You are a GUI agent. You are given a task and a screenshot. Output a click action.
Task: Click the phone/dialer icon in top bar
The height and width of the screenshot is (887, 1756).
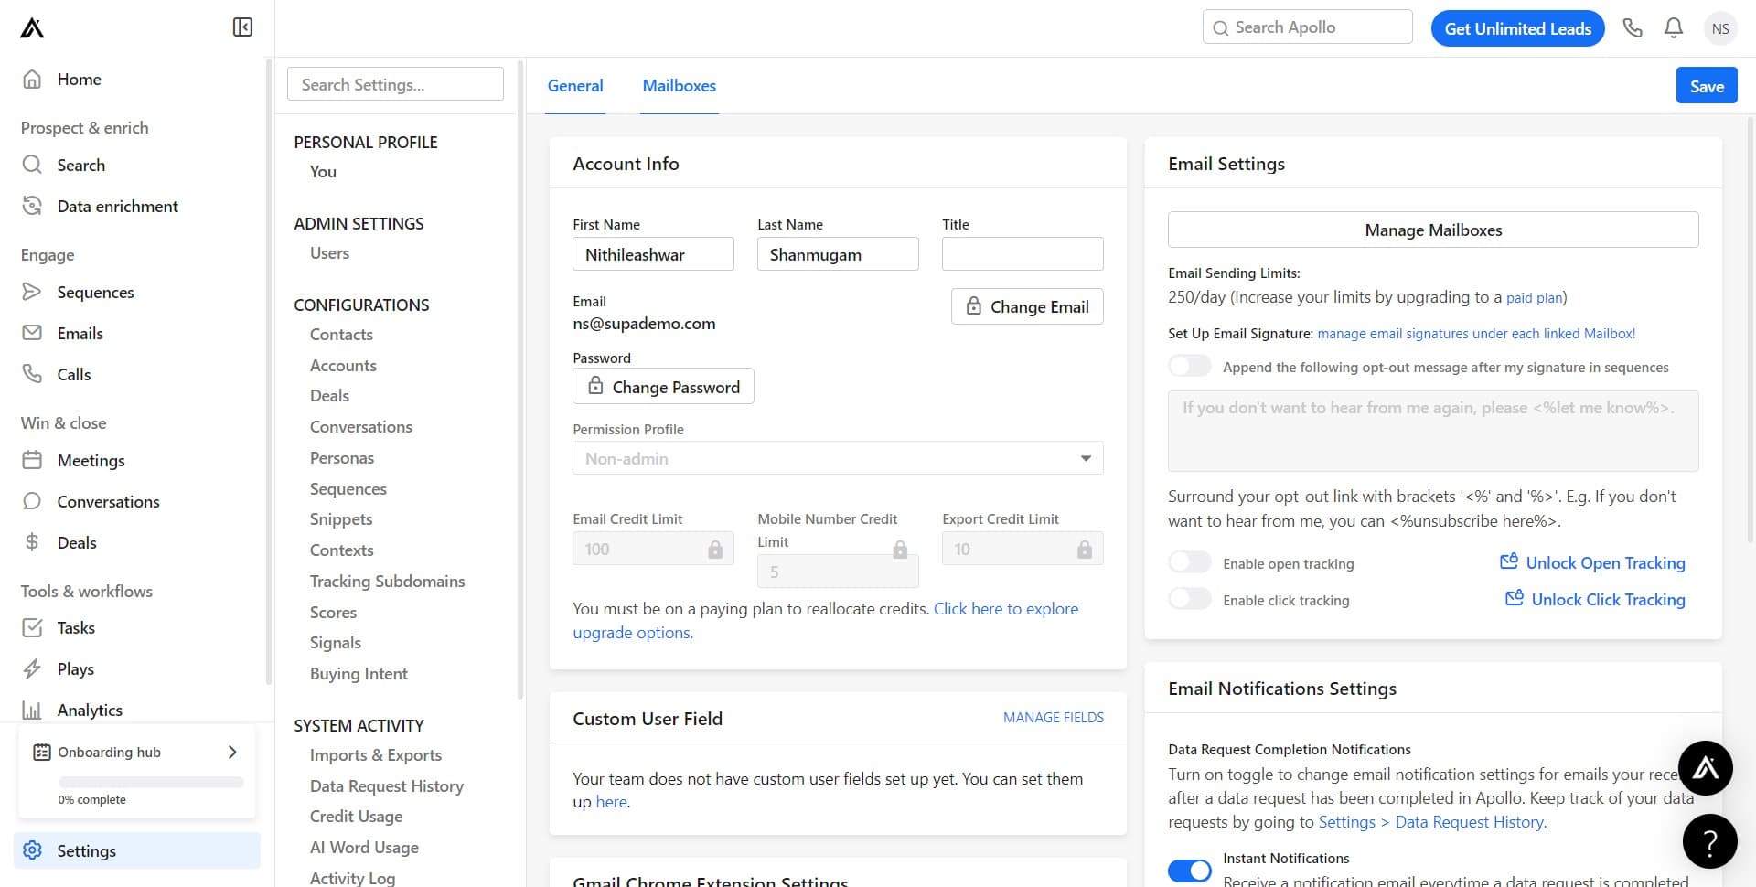(1632, 28)
